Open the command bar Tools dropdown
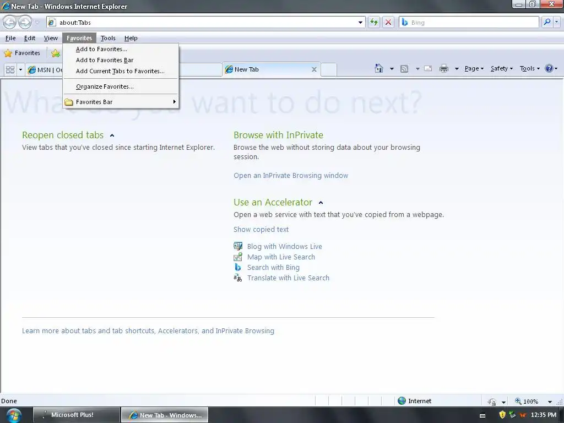The width and height of the screenshot is (564, 423). (x=530, y=68)
